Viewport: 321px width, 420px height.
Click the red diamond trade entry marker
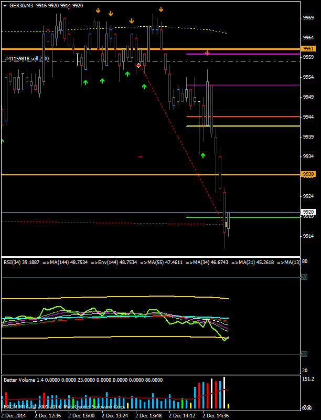pos(138,65)
